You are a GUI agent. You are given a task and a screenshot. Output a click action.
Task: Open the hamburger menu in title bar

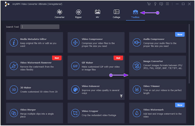(x=167, y=4)
